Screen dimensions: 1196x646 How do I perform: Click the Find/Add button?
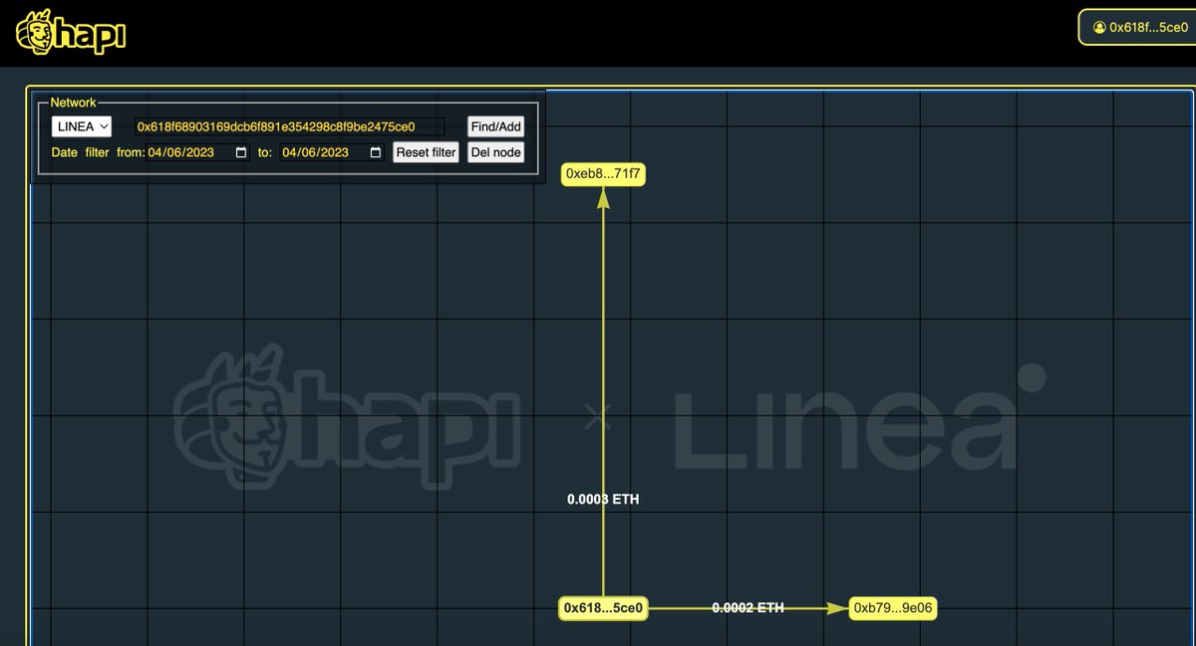point(495,126)
